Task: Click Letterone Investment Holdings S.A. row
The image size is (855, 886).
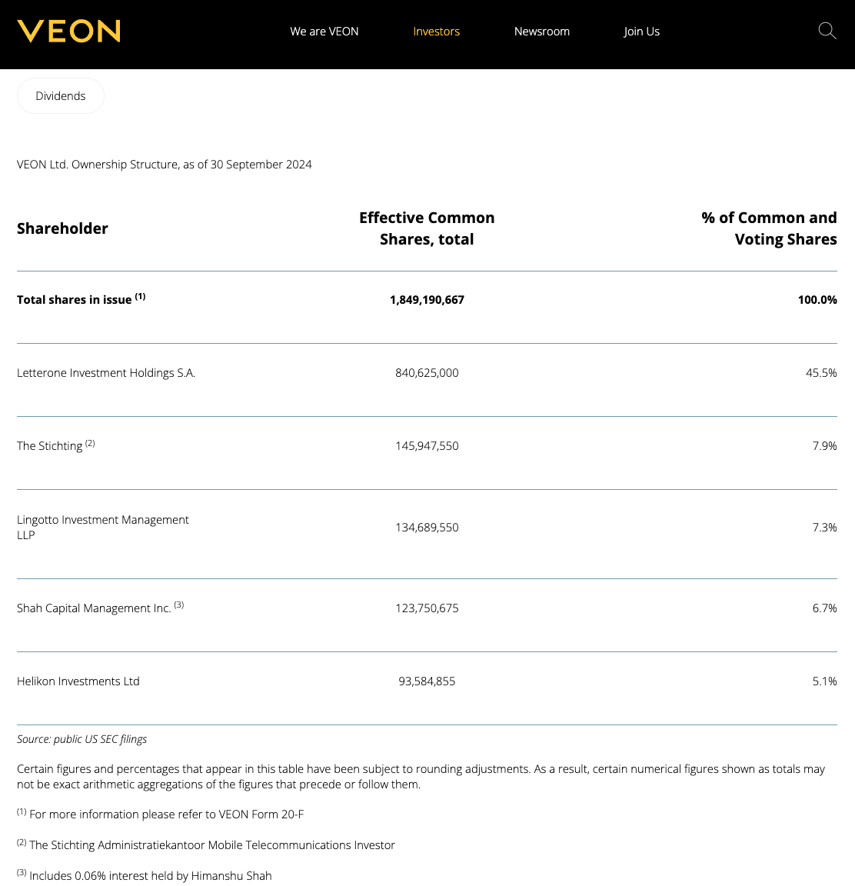Action: pyautogui.click(x=106, y=373)
